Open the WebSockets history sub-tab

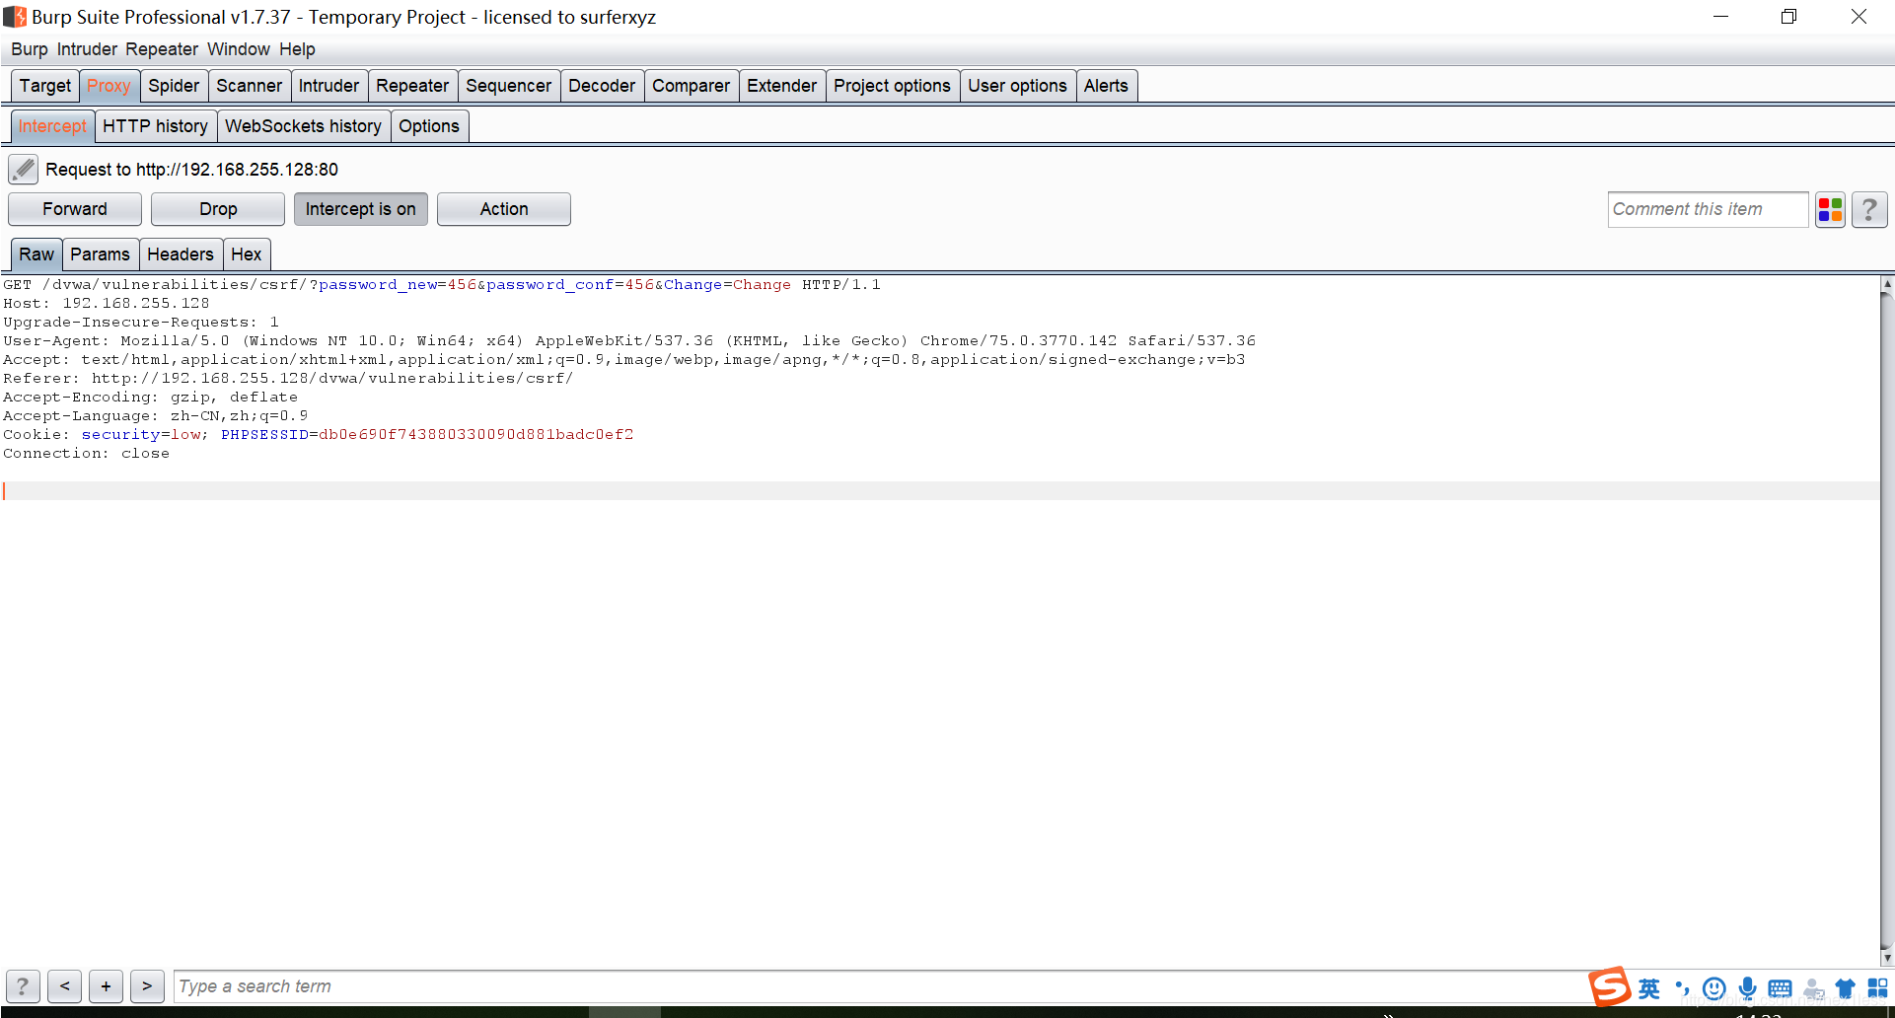pos(303,126)
